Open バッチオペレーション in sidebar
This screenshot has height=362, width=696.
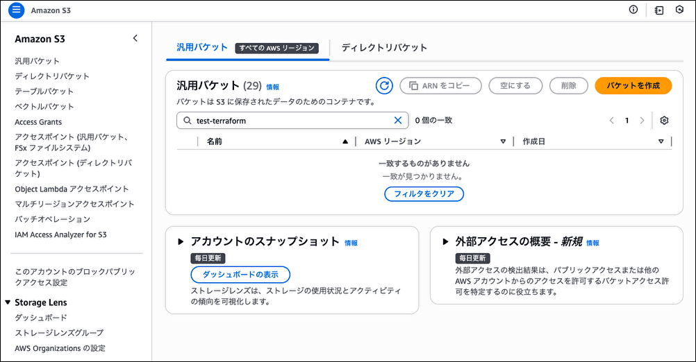pyautogui.click(x=52, y=219)
